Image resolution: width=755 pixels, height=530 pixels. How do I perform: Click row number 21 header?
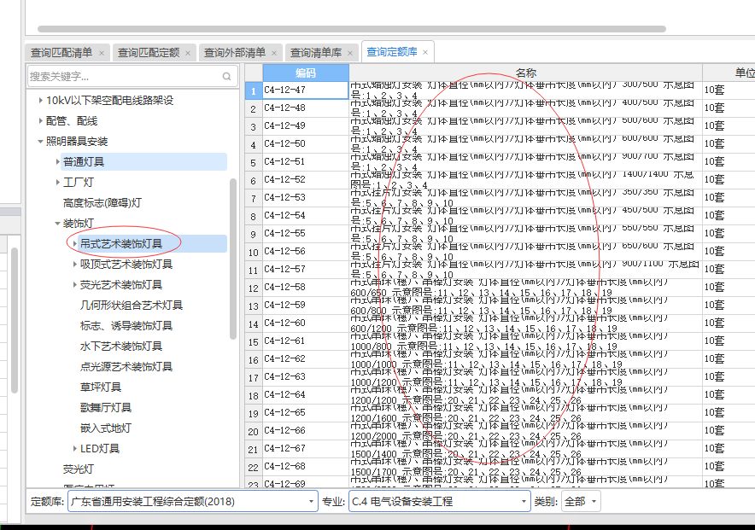[254, 449]
